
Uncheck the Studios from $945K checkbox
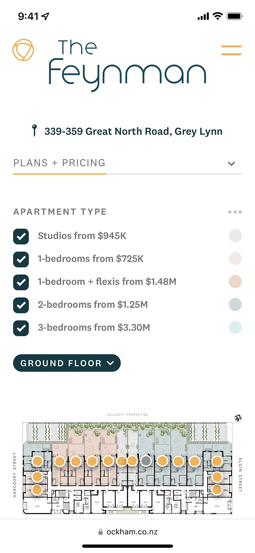(21, 236)
